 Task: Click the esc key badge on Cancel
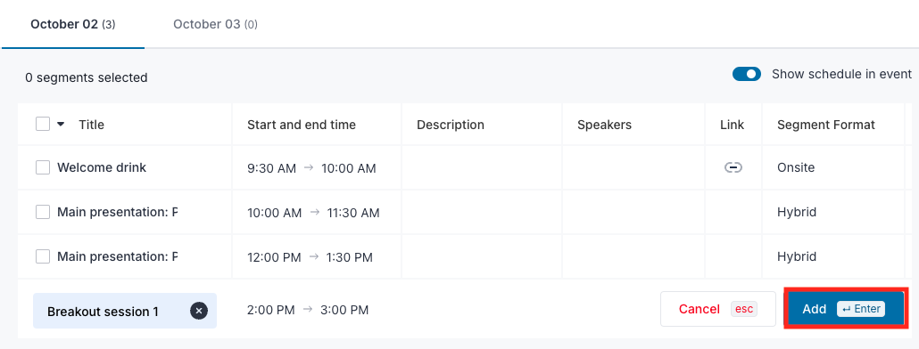(744, 309)
